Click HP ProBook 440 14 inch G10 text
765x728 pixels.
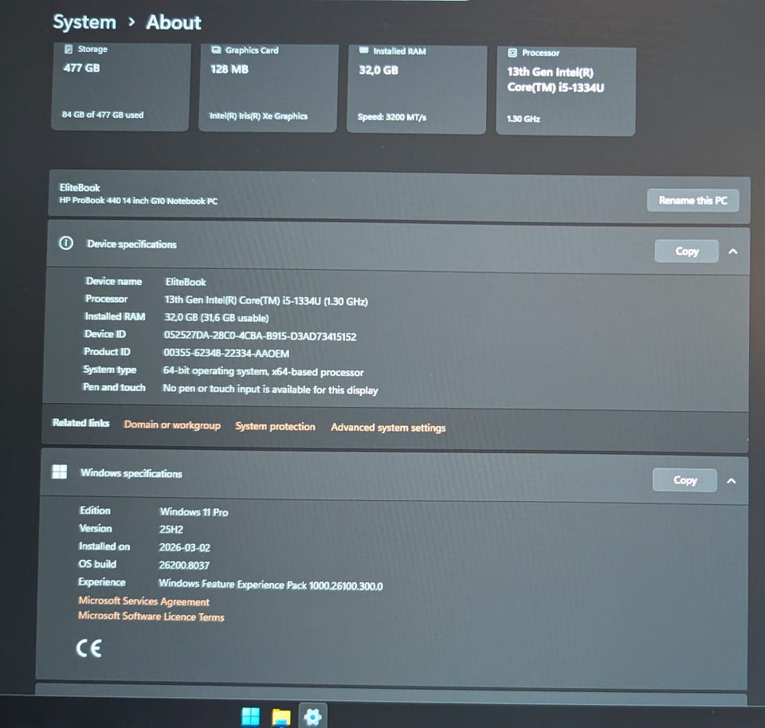139,201
